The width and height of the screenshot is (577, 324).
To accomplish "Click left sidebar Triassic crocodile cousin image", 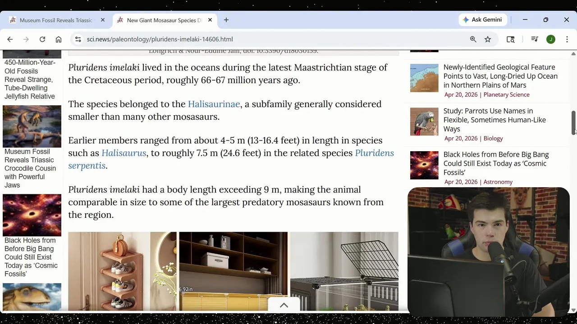I will tap(32, 126).
